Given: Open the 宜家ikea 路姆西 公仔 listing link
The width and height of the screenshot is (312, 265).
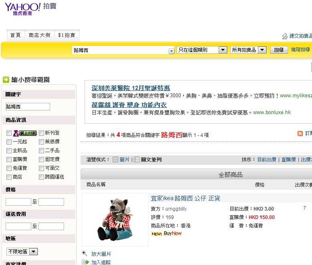Looking at the screenshot, I should pyautogui.click(x=185, y=198).
